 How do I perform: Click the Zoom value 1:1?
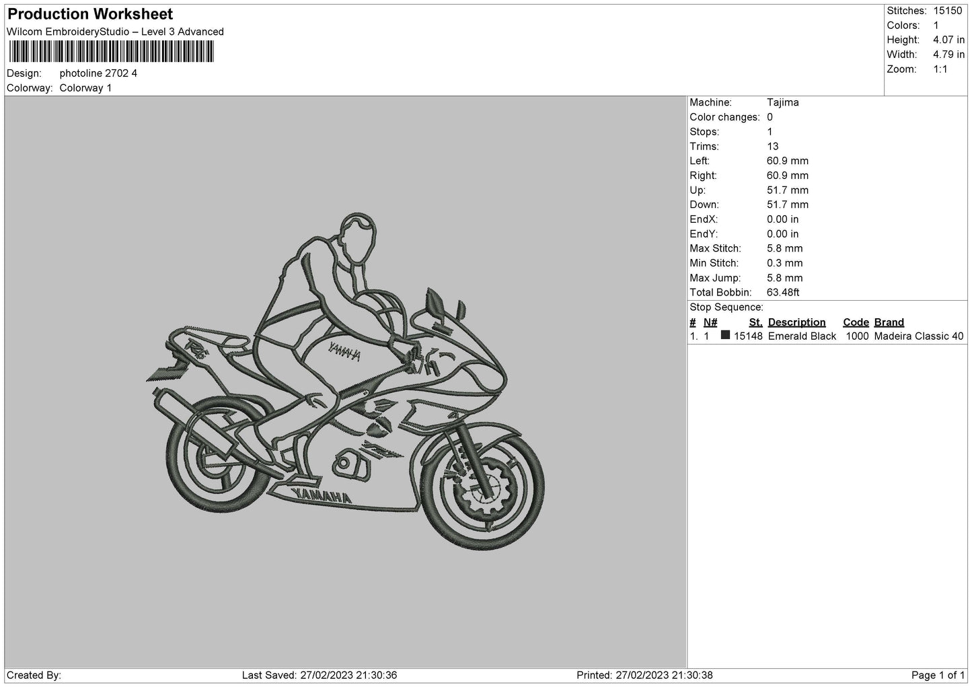[x=940, y=69]
